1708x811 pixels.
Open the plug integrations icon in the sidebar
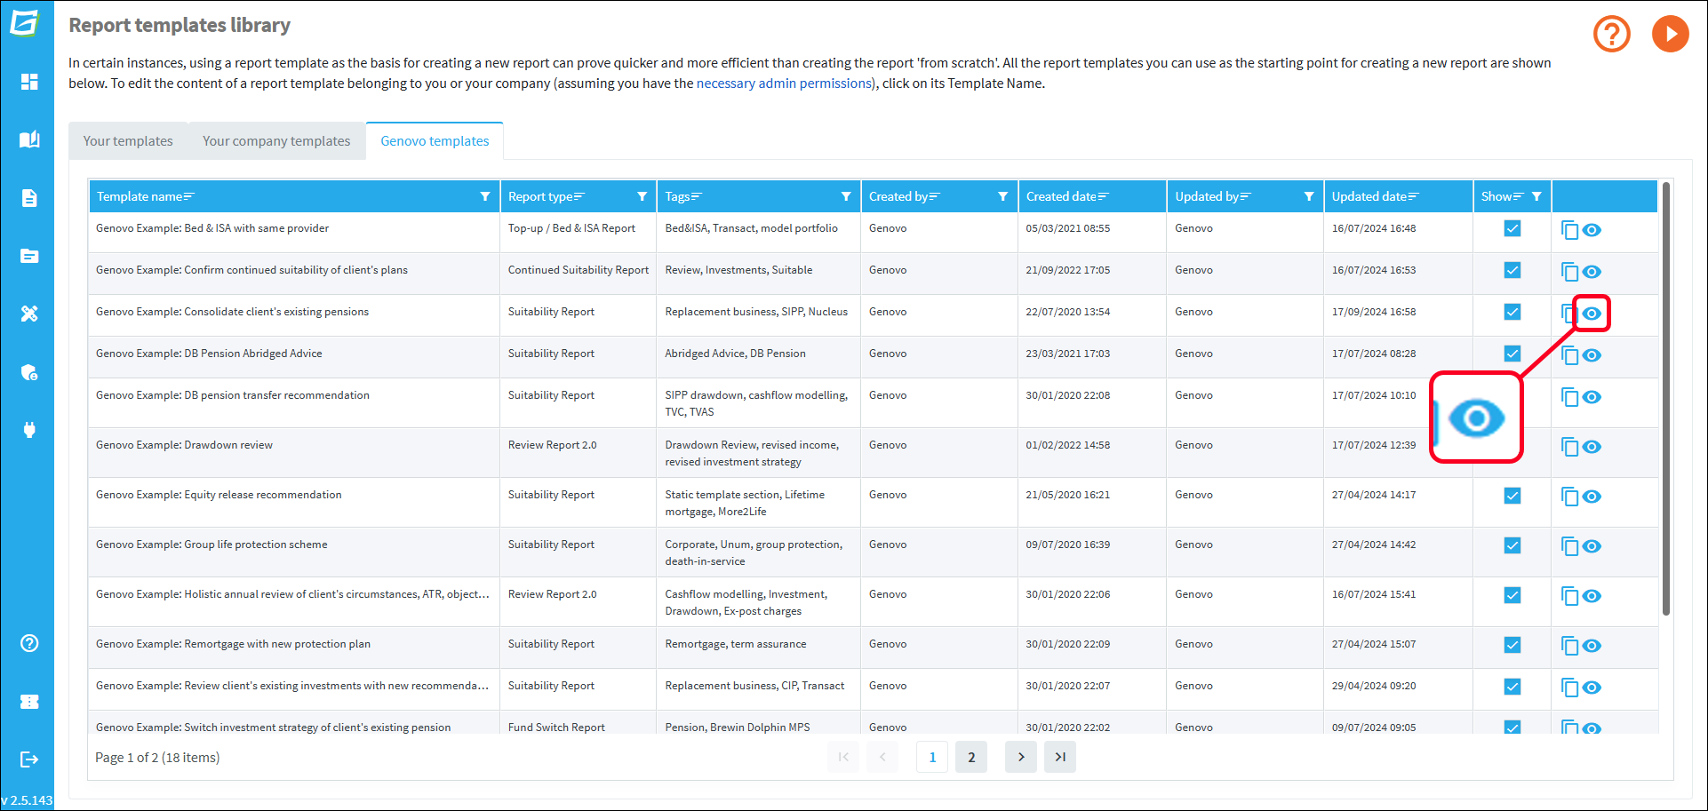tap(29, 430)
